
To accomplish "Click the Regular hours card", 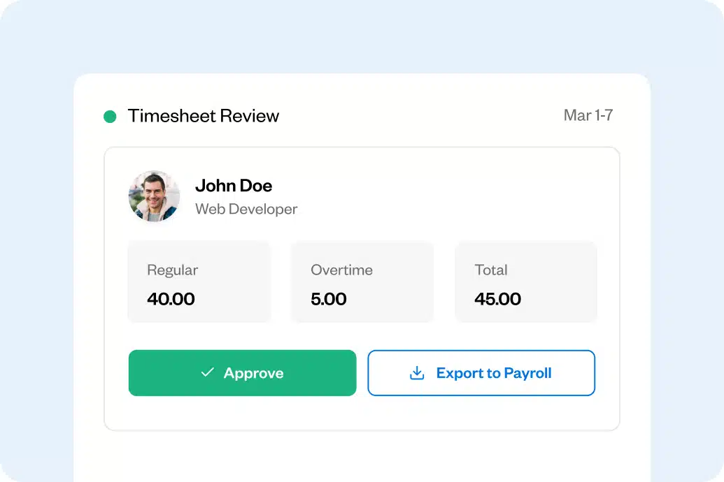I will (199, 282).
